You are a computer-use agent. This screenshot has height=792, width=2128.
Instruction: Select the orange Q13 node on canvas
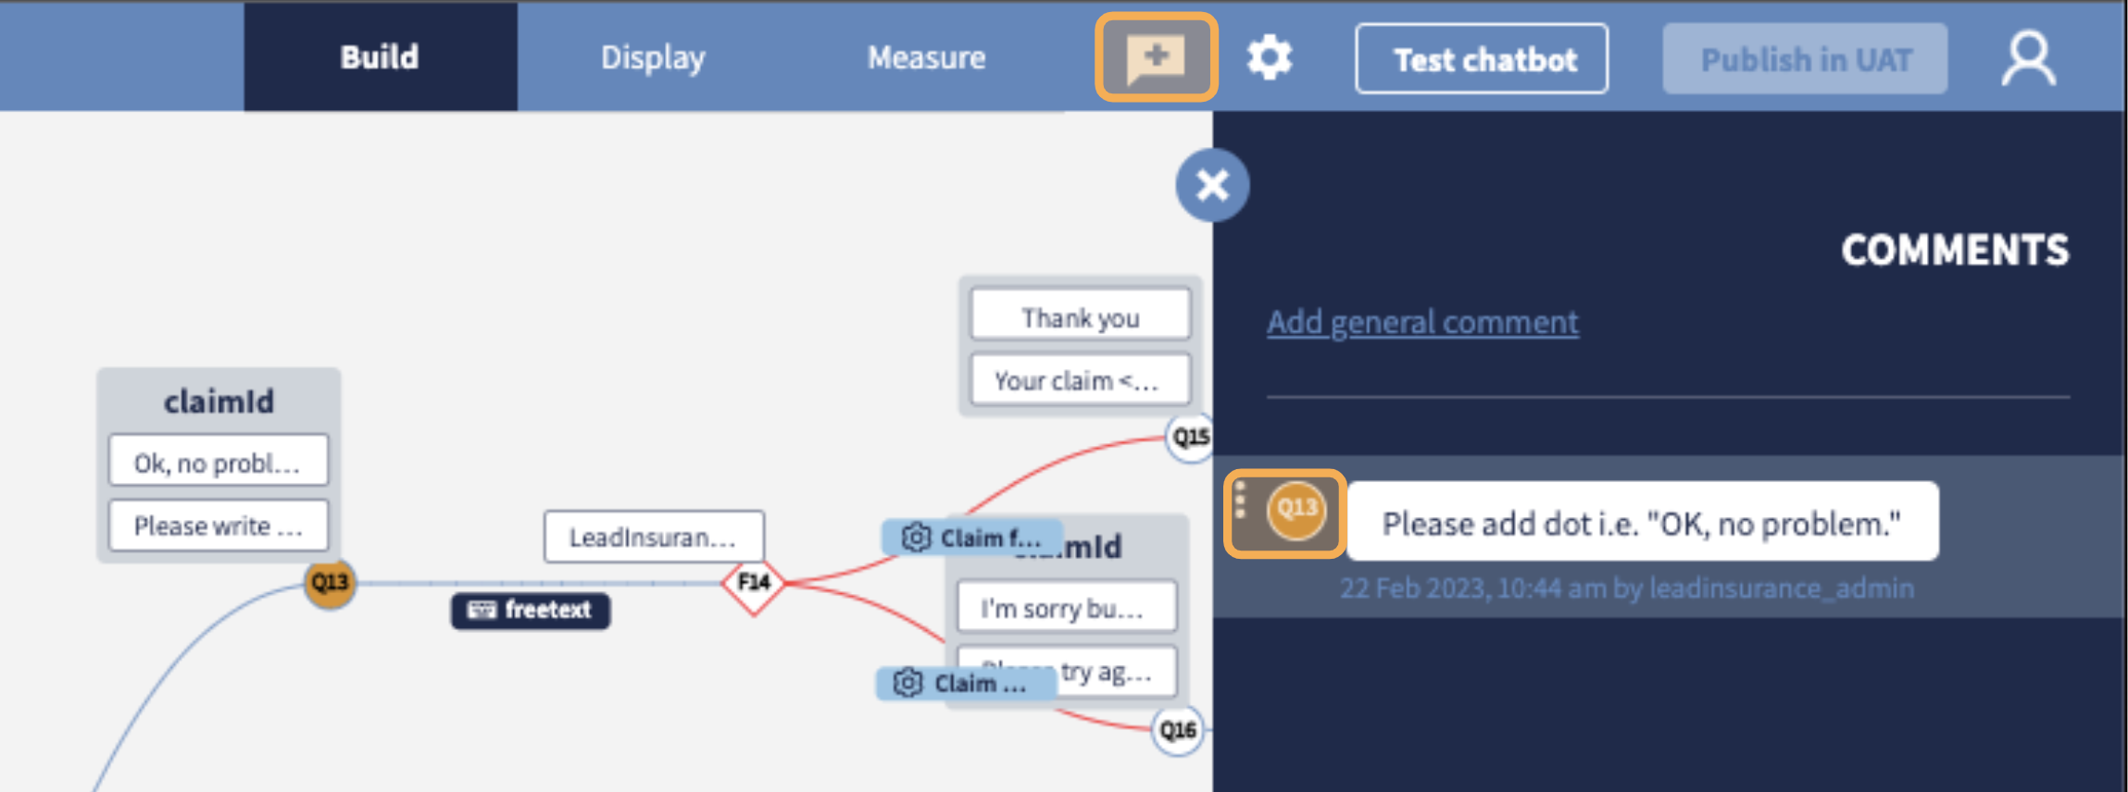point(330,583)
